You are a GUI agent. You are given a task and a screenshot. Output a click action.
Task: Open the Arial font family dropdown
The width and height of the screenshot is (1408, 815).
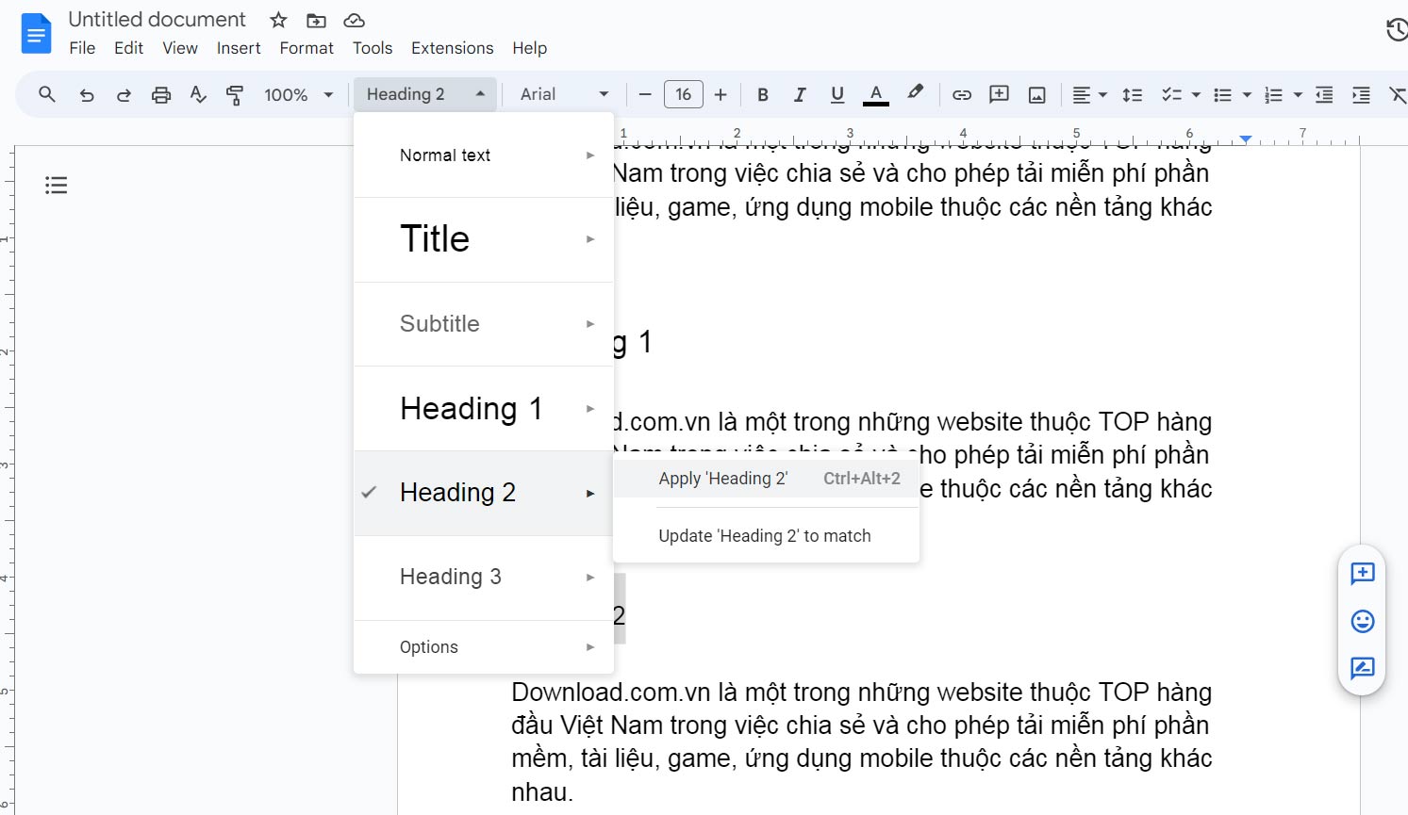point(561,94)
